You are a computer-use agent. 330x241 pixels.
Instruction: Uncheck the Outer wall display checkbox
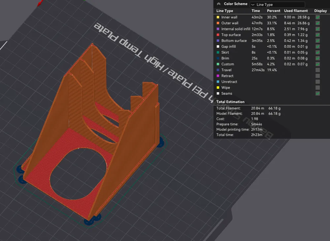pyautogui.click(x=317, y=23)
